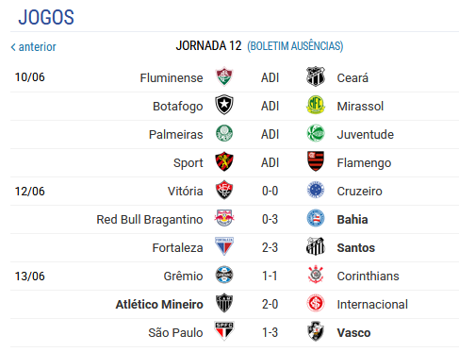Click the Flamengo red-black striped crest
Viewport: 459px width, 352px height.
[x=316, y=161]
